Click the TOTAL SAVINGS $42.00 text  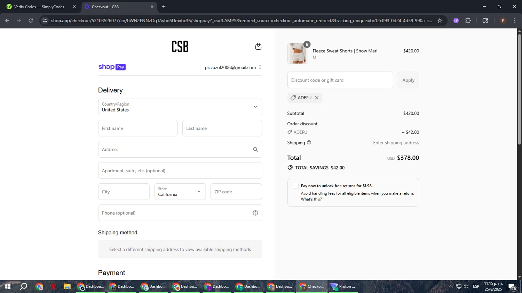(x=320, y=168)
